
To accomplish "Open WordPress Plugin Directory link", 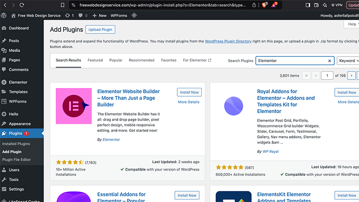I will [228, 41].
